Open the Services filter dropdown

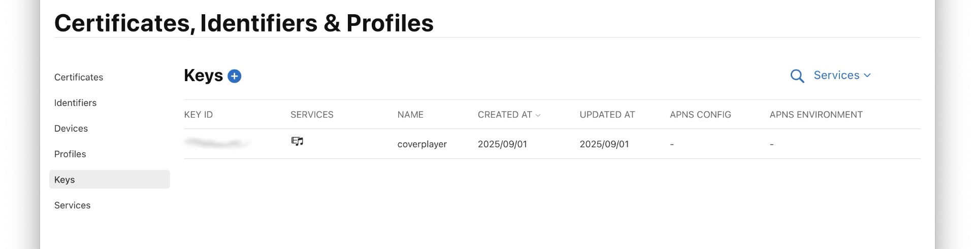[841, 75]
